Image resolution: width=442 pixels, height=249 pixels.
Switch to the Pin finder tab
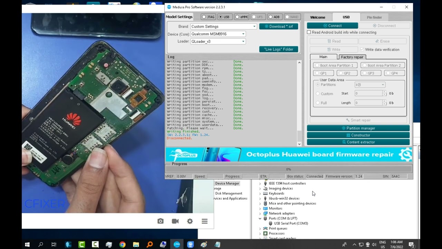(x=374, y=17)
